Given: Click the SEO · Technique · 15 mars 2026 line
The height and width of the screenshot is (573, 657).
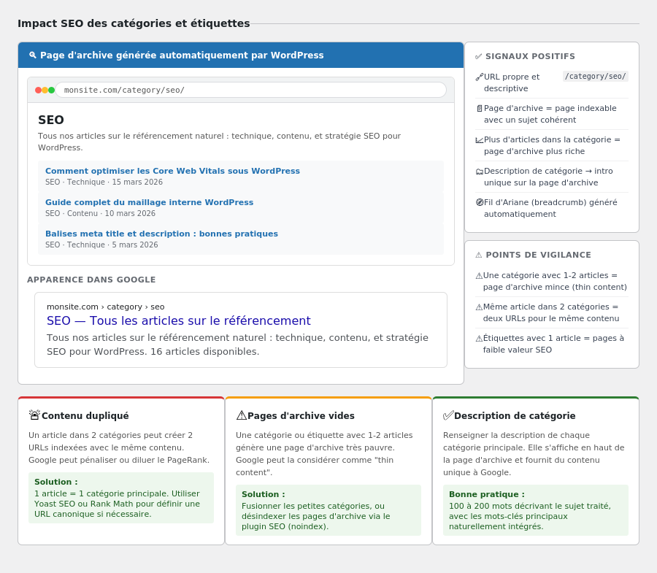Looking at the screenshot, I should click(x=104, y=182).
